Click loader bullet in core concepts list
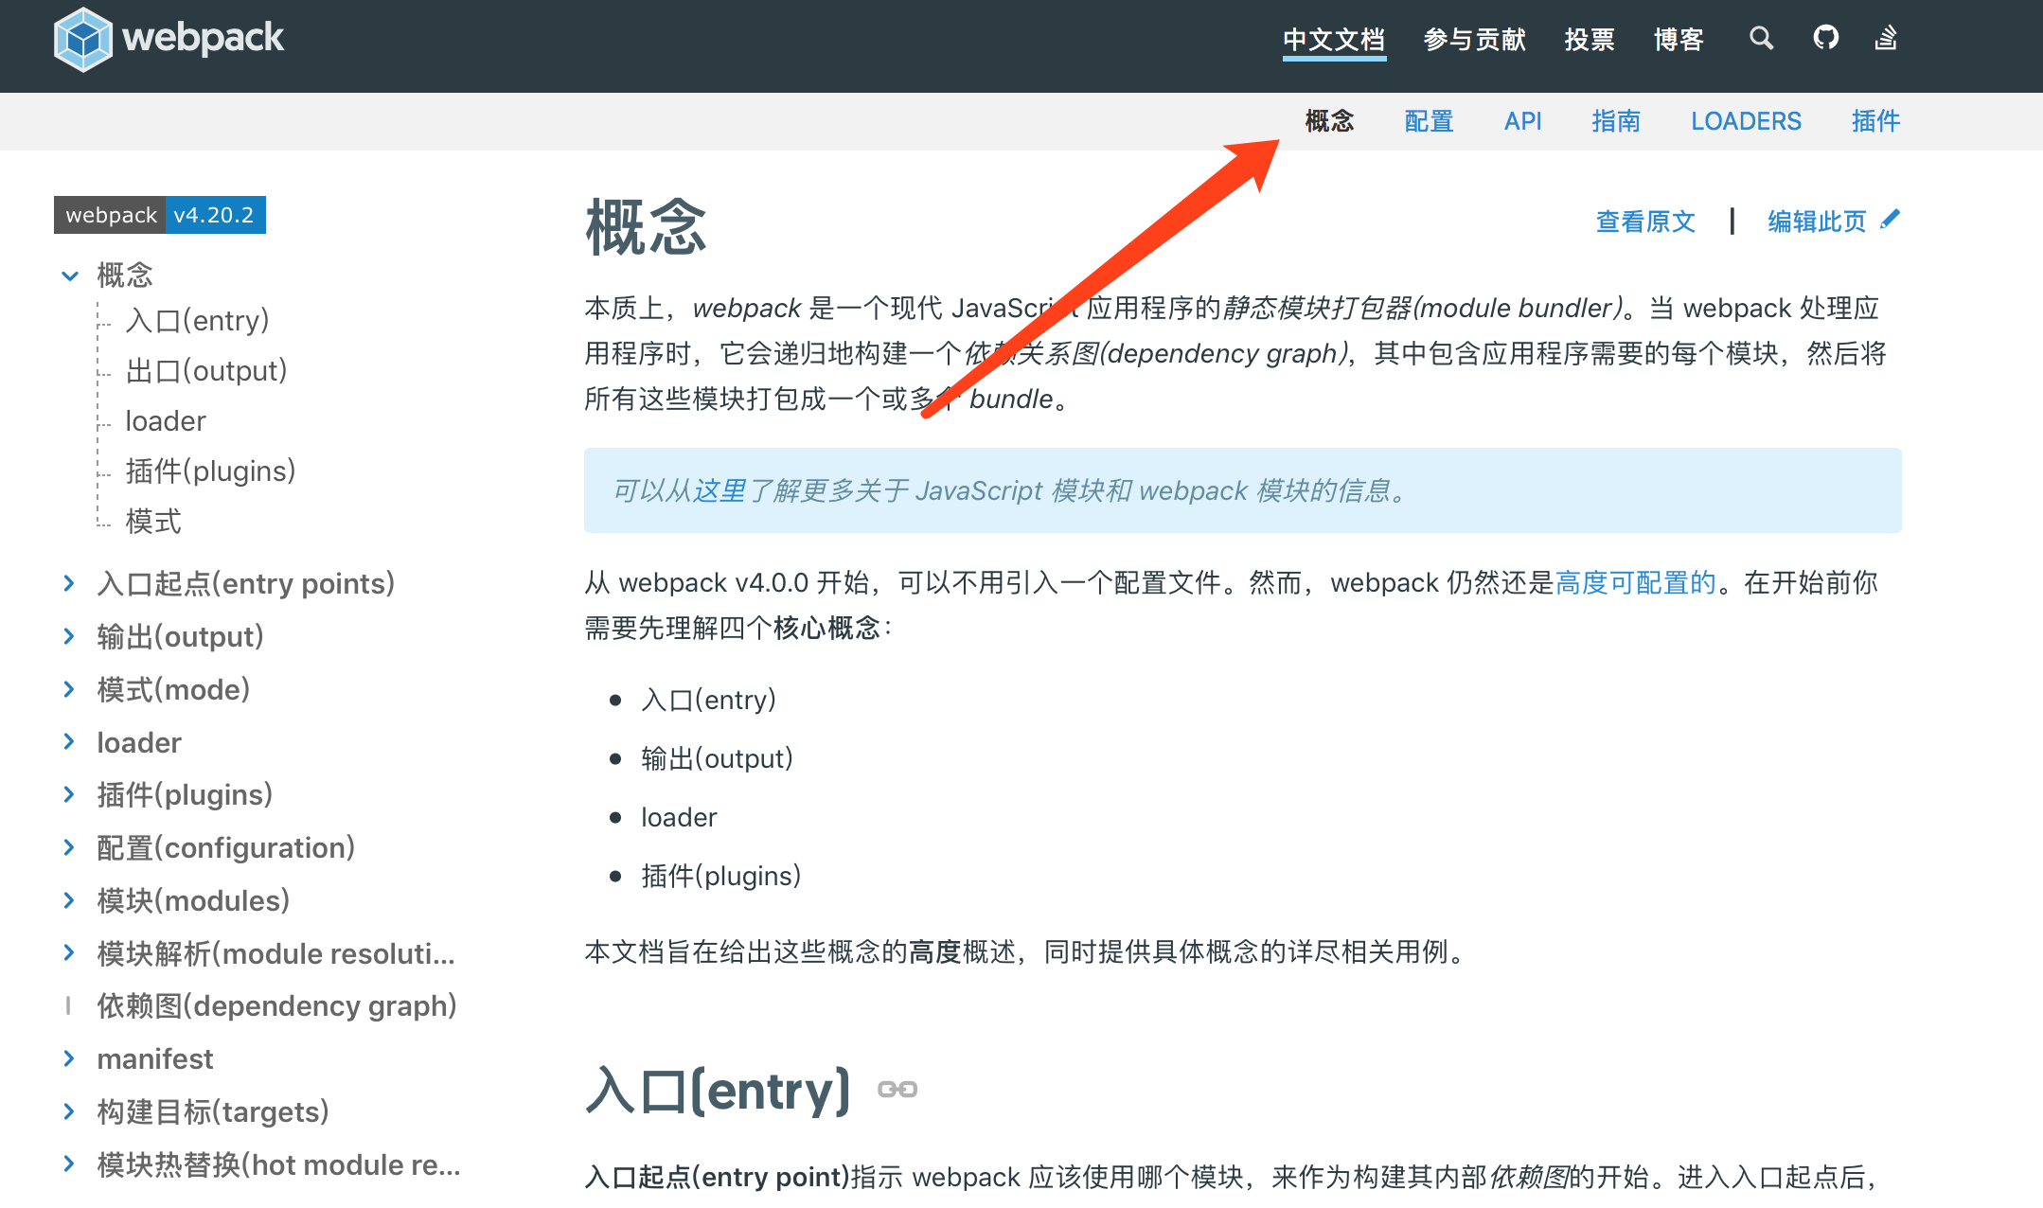 pos(679,817)
